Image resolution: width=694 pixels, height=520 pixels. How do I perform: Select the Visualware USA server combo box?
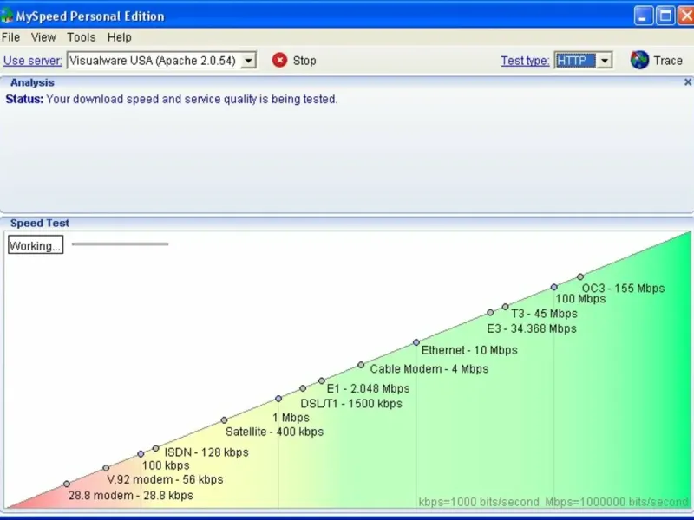[161, 60]
